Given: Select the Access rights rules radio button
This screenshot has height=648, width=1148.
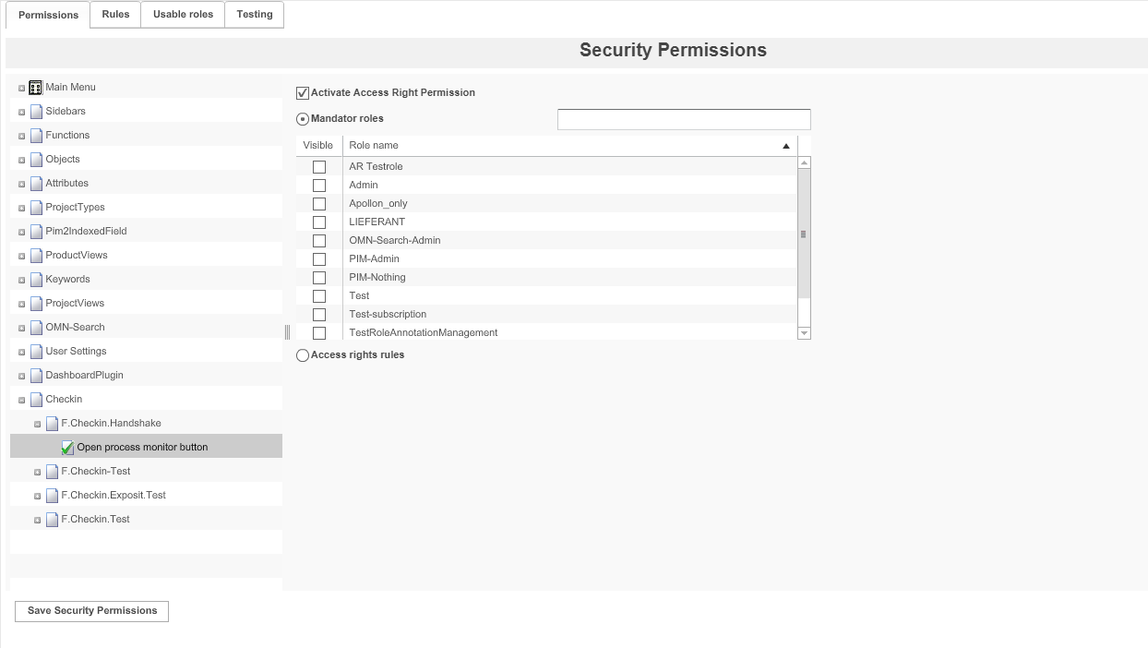Looking at the screenshot, I should coord(302,354).
